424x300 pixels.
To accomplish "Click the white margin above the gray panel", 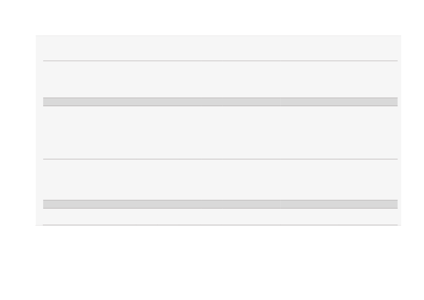I will click(212, 17).
